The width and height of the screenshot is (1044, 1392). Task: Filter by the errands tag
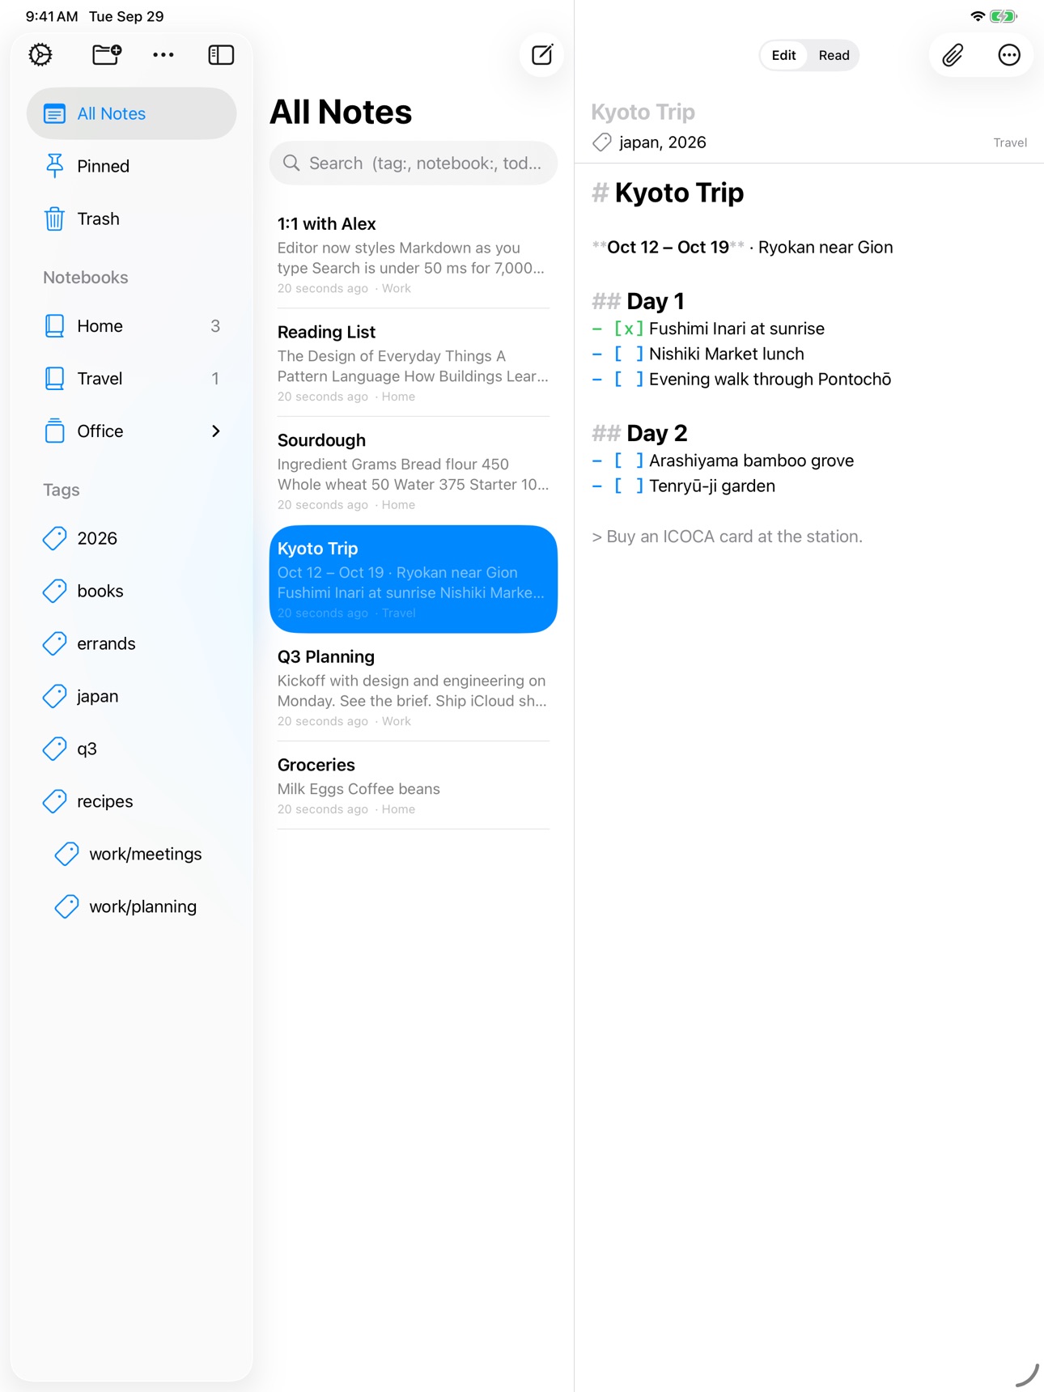pyautogui.click(x=131, y=643)
